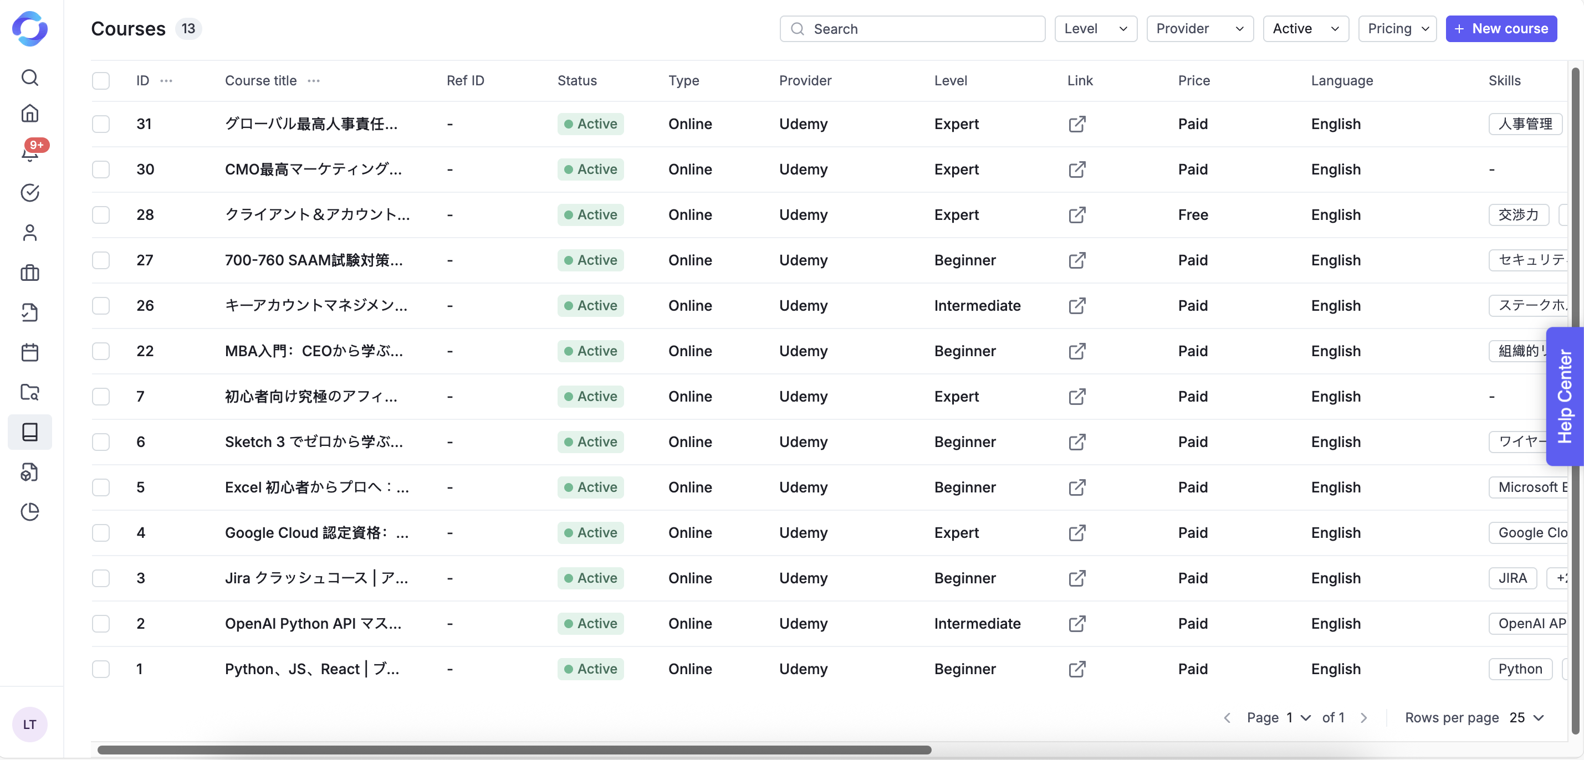Click the pie chart reports icon
1584x760 pixels.
tap(29, 511)
